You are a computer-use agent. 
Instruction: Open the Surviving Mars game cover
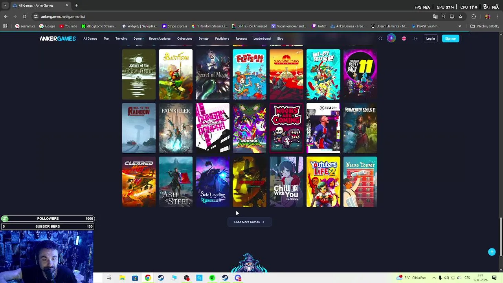[286, 74]
